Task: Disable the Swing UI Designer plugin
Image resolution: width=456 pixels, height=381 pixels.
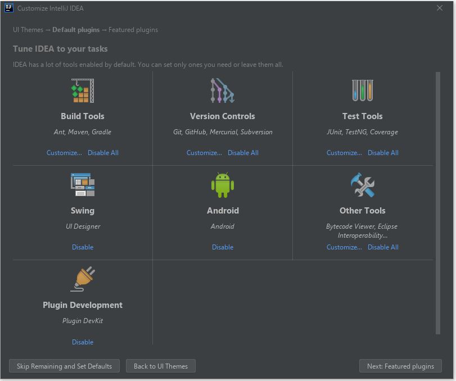Action: click(x=83, y=247)
